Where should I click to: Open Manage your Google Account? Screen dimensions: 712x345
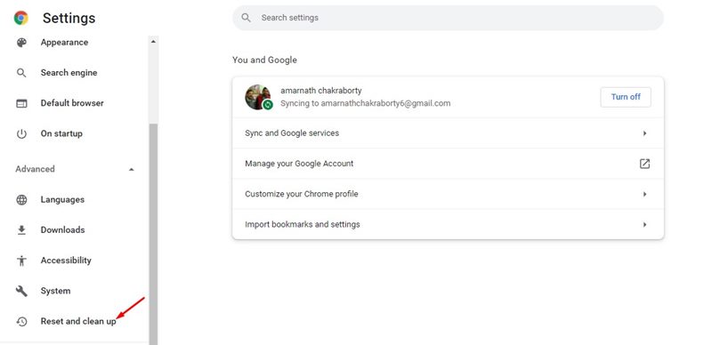point(448,164)
